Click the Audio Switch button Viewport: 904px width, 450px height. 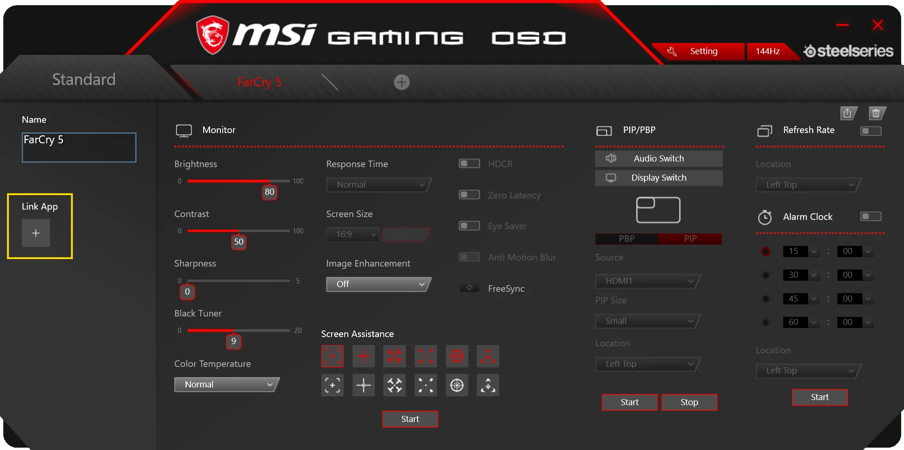pyautogui.click(x=659, y=159)
